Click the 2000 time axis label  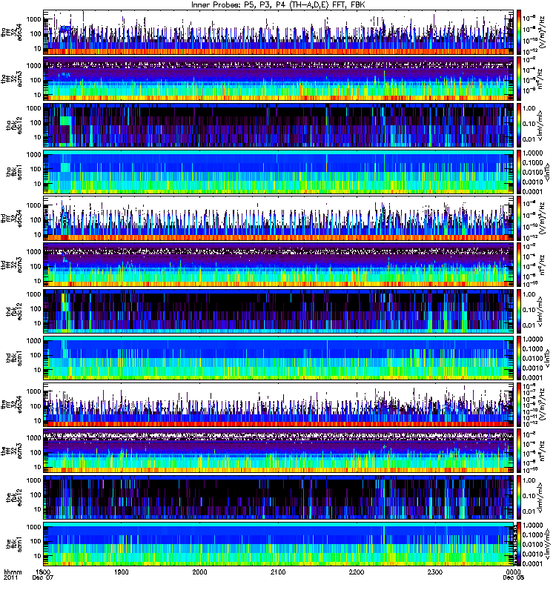coord(199,572)
